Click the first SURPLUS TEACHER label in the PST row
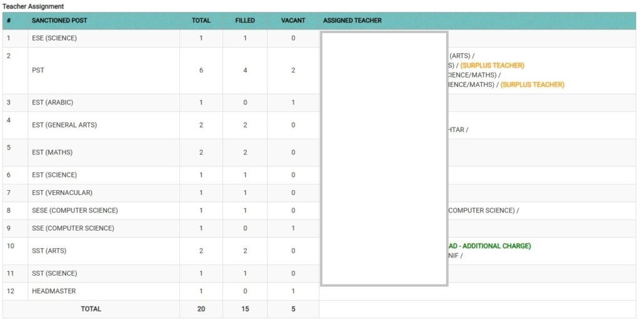640x327 pixels. 492,65
